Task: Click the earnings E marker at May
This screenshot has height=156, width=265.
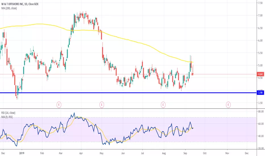Action: coord(102,105)
